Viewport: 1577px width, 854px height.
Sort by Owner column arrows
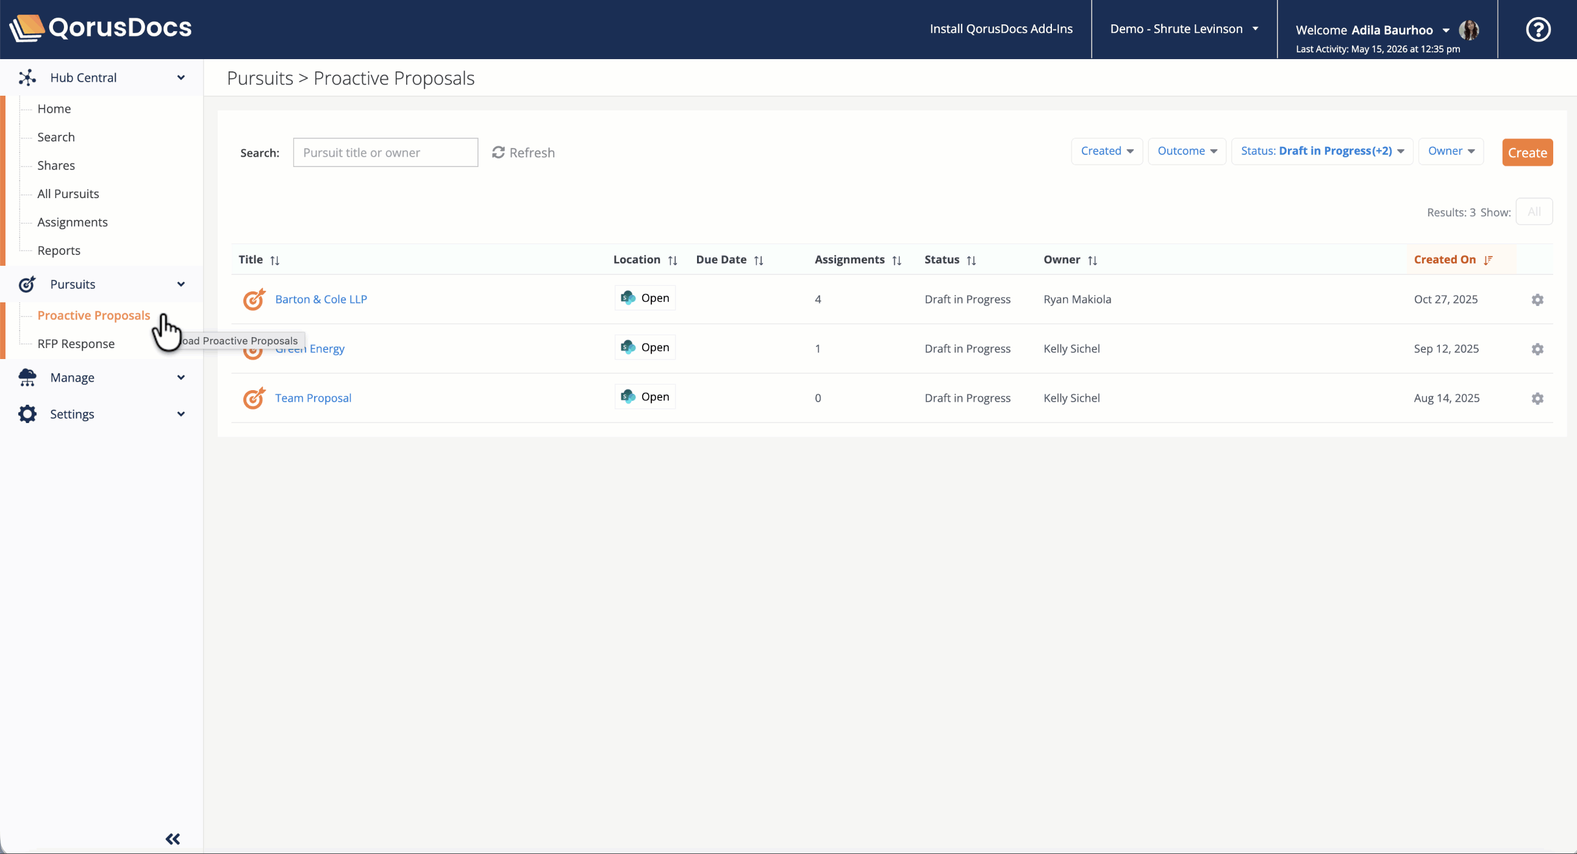pyautogui.click(x=1093, y=261)
